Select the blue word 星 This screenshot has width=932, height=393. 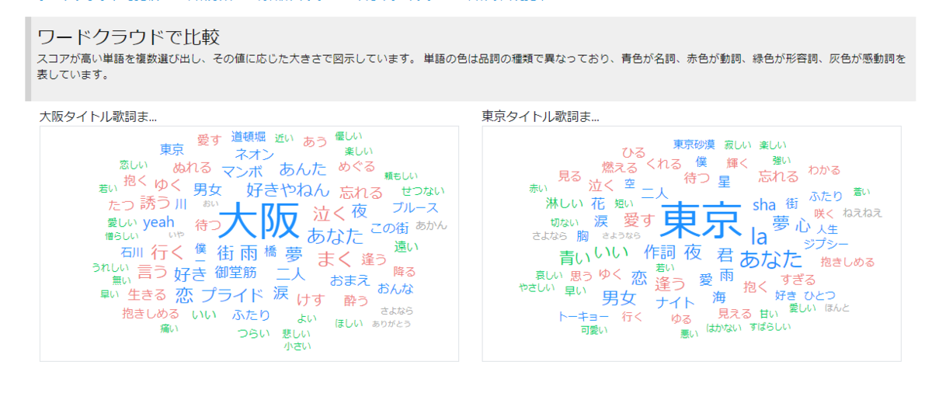coord(724,180)
